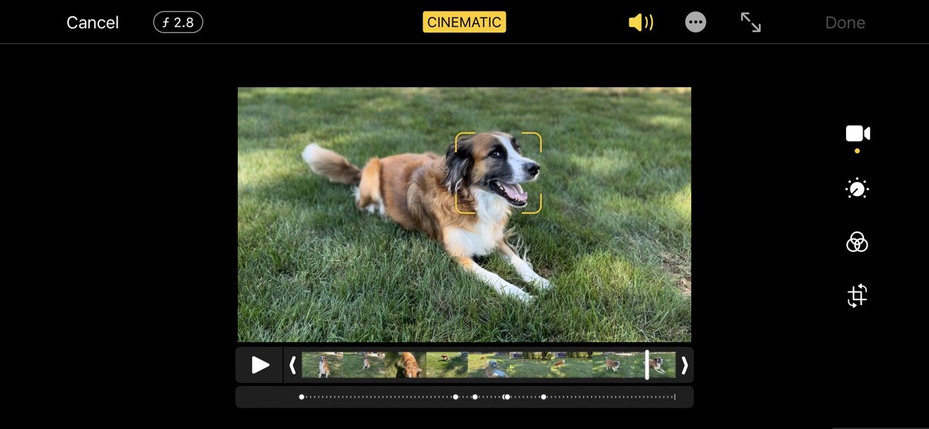This screenshot has height=429, width=929.
Task: Open the adjustments dial tool
Action: [x=857, y=189]
